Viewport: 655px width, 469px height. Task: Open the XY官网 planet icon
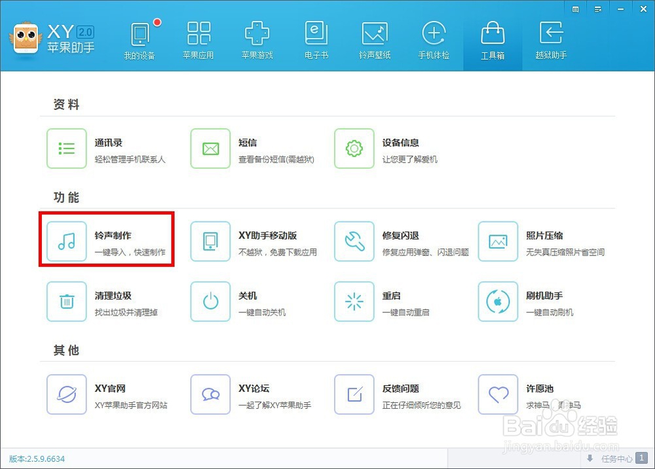coord(66,394)
